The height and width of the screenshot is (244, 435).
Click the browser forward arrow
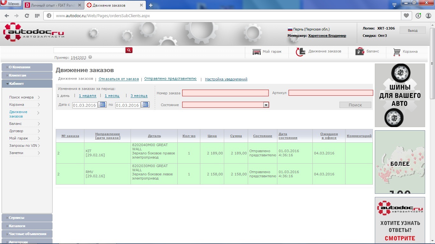click(x=16, y=16)
